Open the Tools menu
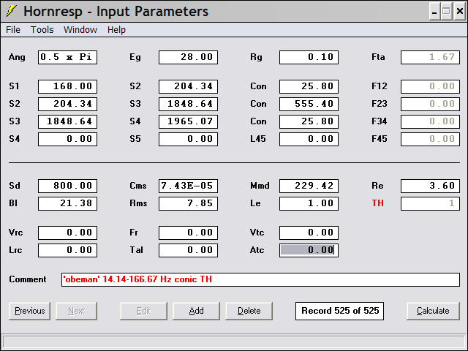Viewport: 468px width, 351px height. [x=42, y=30]
